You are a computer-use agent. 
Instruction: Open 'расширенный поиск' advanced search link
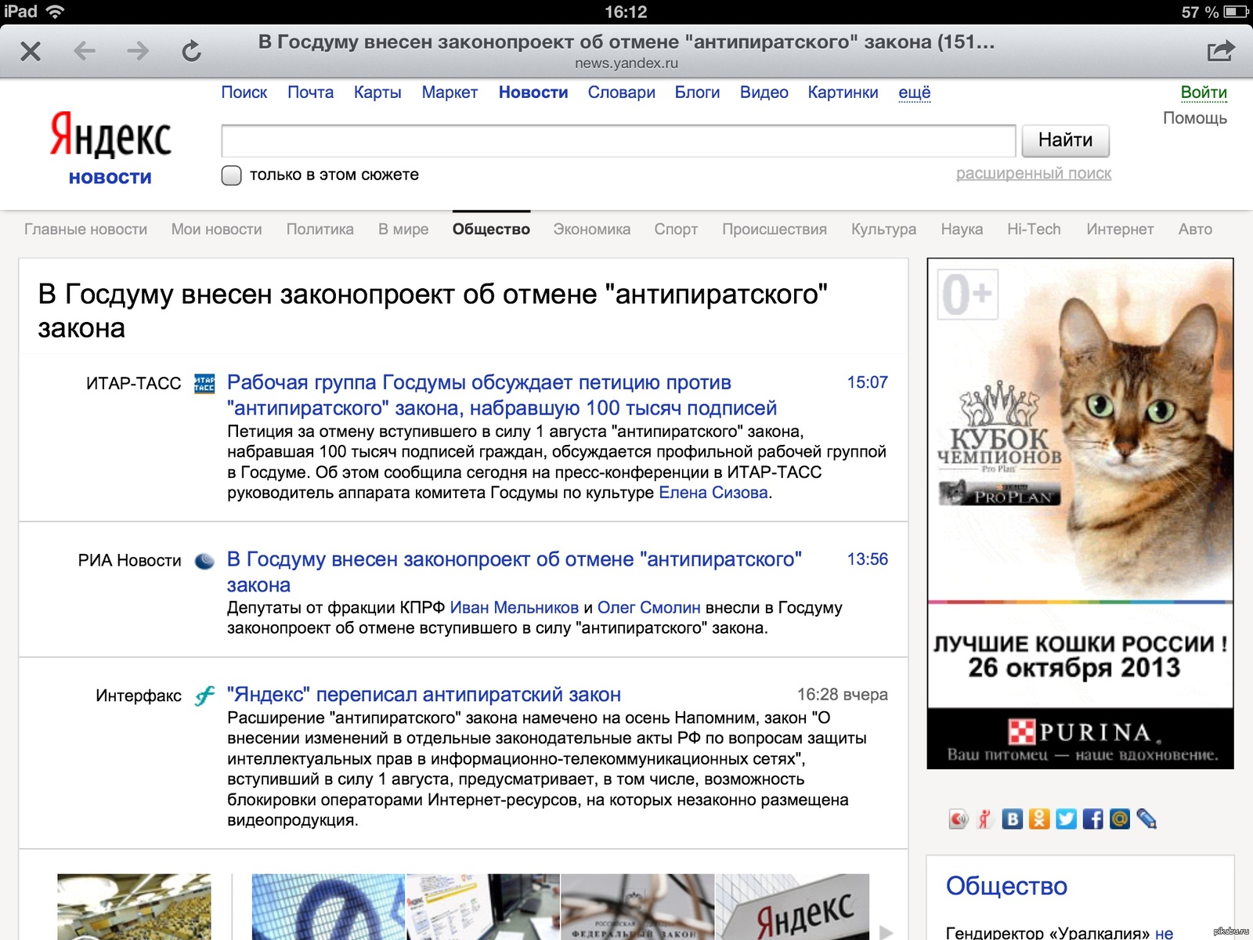tap(1033, 173)
